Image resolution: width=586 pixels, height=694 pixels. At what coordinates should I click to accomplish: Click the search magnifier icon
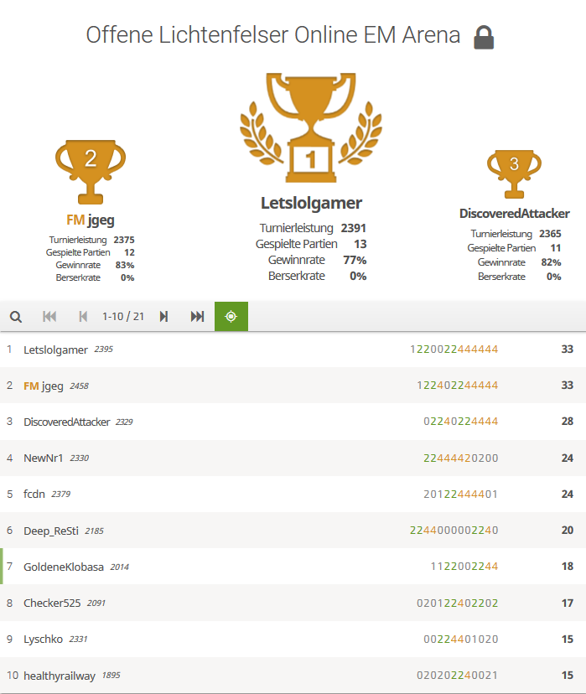[x=16, y=316]
